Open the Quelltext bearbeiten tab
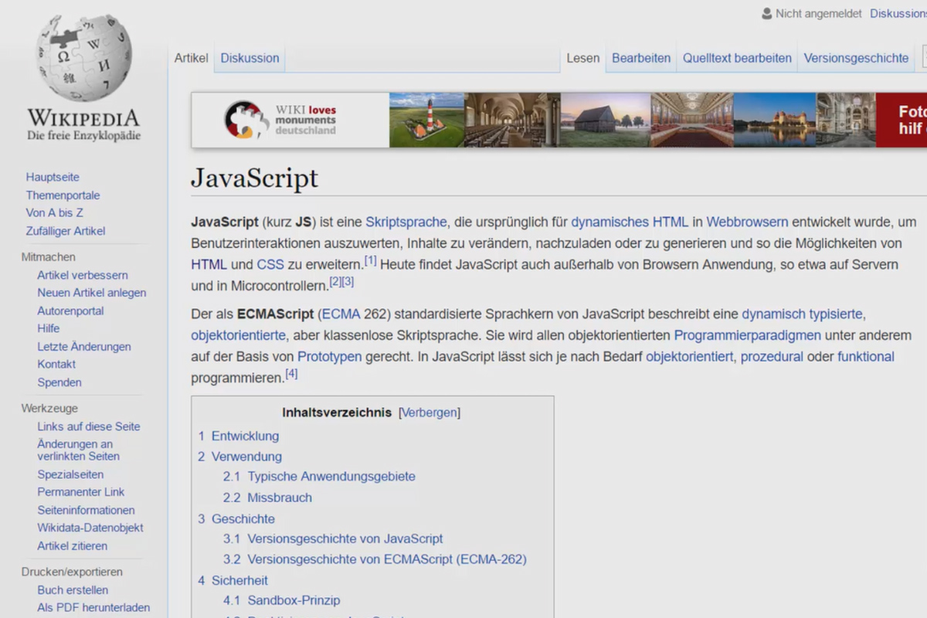927x618 pixels. coord(737,58)
